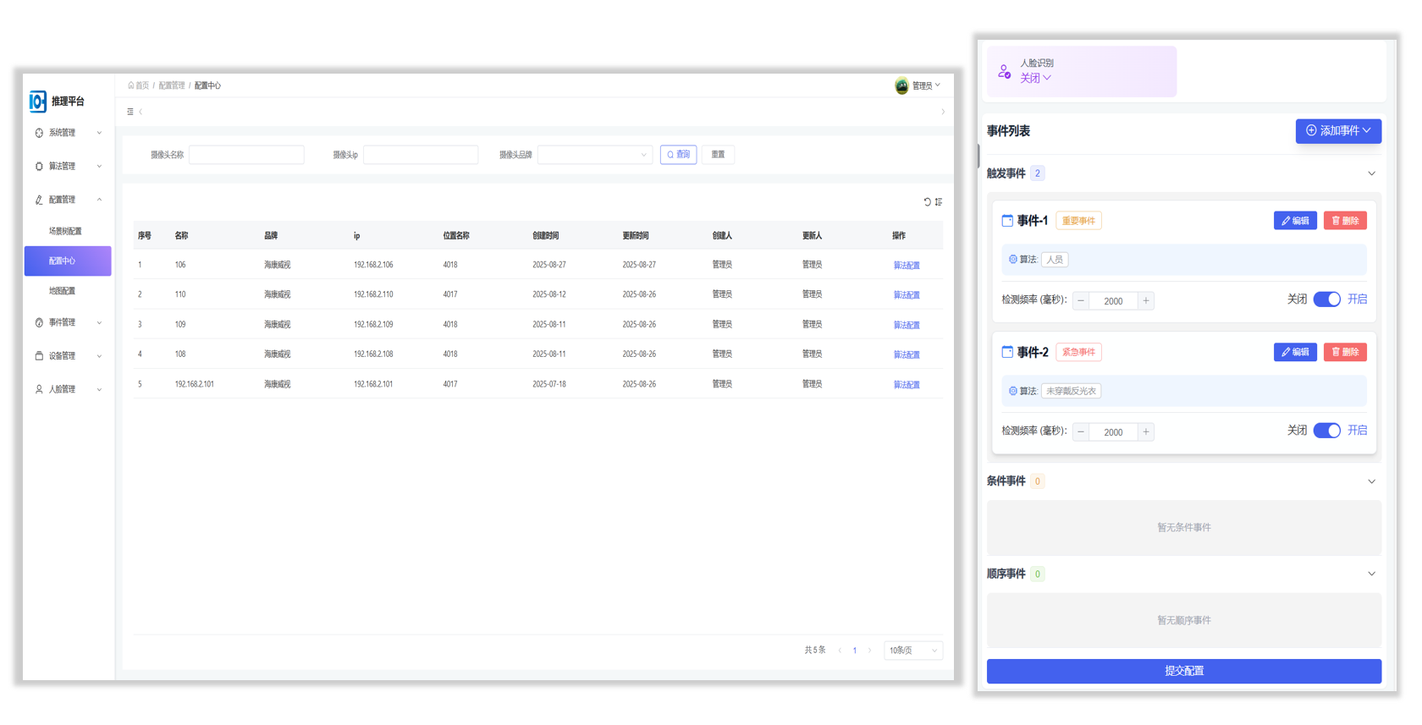
Task: Click the 提交配置 button
Action: tap(1183, 671)
